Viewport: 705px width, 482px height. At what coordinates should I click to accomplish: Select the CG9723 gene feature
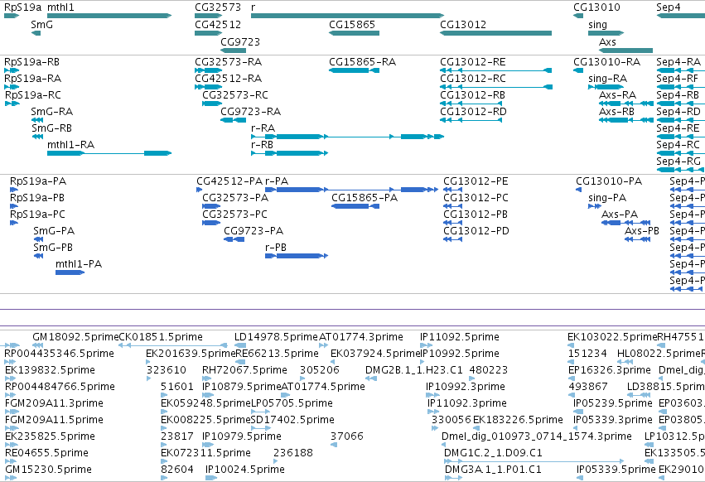coord(234,51)
